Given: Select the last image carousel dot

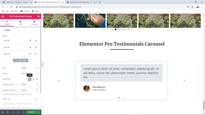Looking at the screenshot, I should (x=132, y=29).
